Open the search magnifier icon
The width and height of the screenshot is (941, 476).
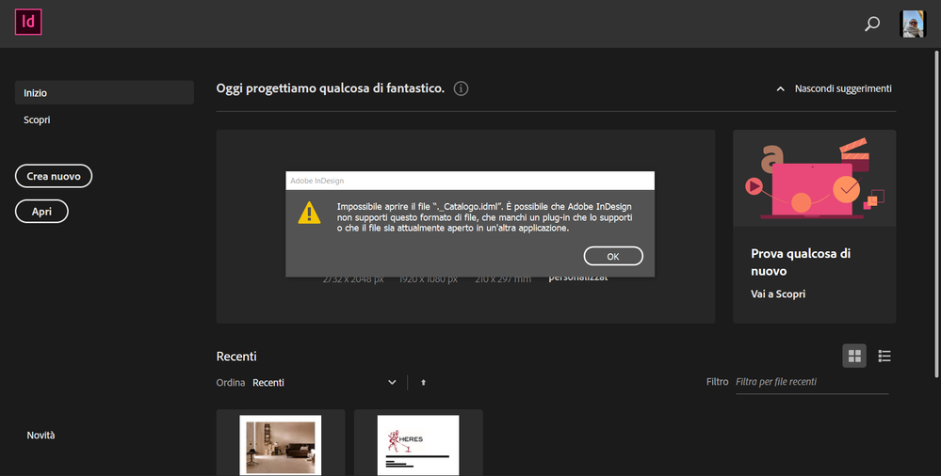tap(872, 24)
